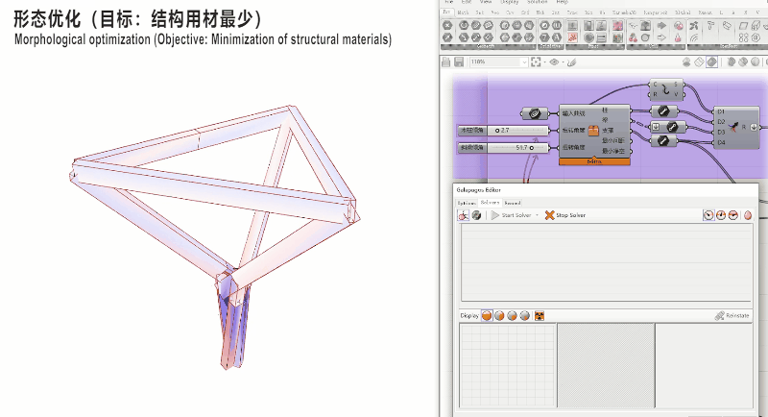Click the wireless signal icon in ribbon

pos(694,37)
